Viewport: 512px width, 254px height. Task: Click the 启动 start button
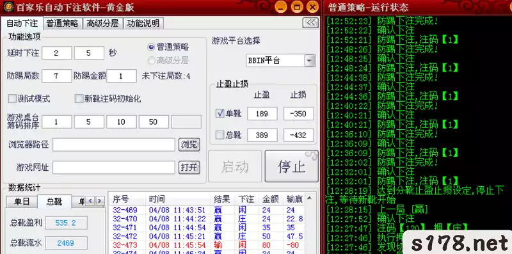click(x=235, y=166)
